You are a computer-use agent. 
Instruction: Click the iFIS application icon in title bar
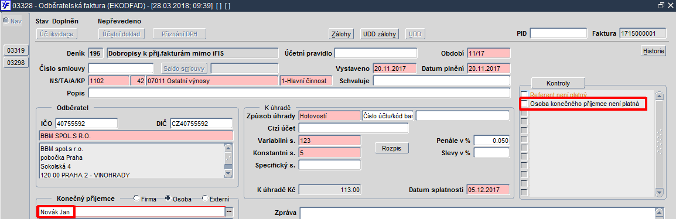click(6, 5)
